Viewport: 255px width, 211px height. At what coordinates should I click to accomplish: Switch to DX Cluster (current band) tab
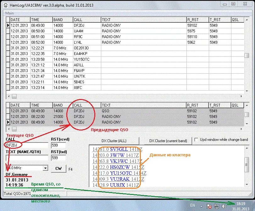pos(168,141)
